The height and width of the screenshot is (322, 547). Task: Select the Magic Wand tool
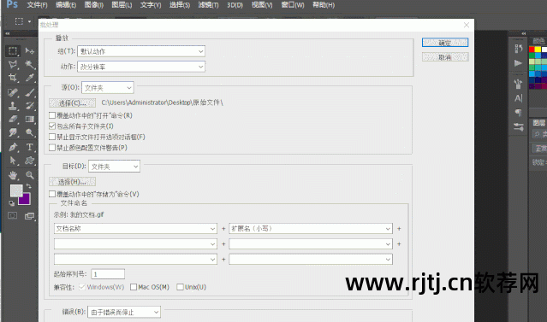coord(30,64)
